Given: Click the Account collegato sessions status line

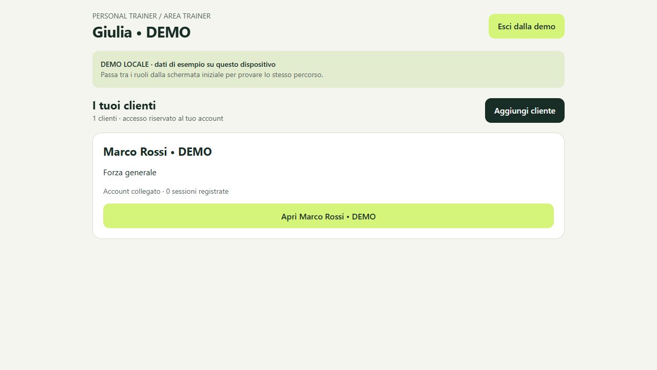Looking at the screenshot, I should click(x=166, y=191).
